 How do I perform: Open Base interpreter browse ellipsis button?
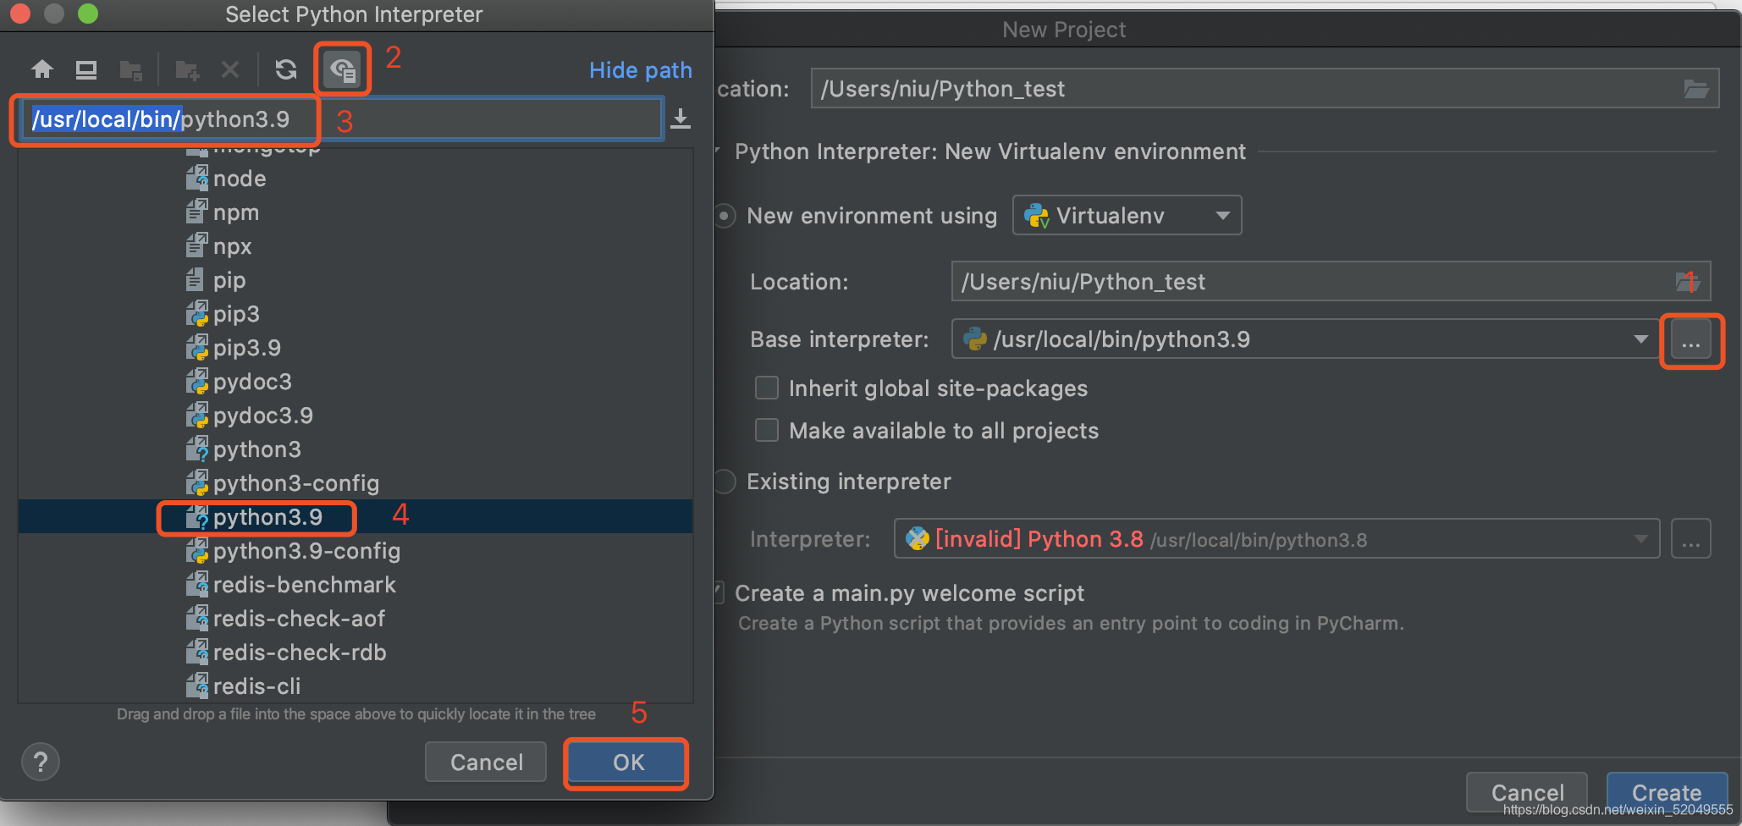[x=1691, y=341]
